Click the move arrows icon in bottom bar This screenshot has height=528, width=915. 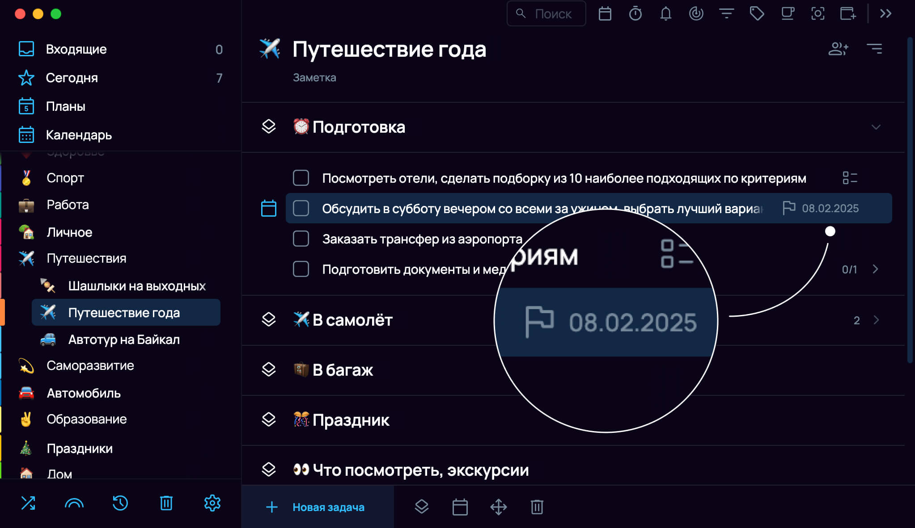tap(498, 507)
